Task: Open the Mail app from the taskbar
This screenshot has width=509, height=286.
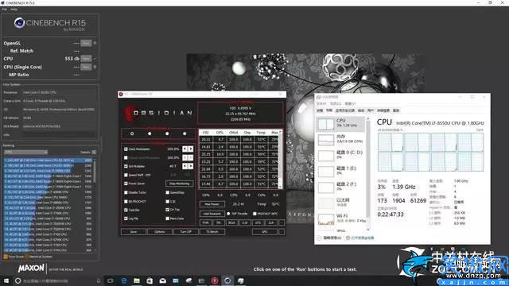Action: 162,280
